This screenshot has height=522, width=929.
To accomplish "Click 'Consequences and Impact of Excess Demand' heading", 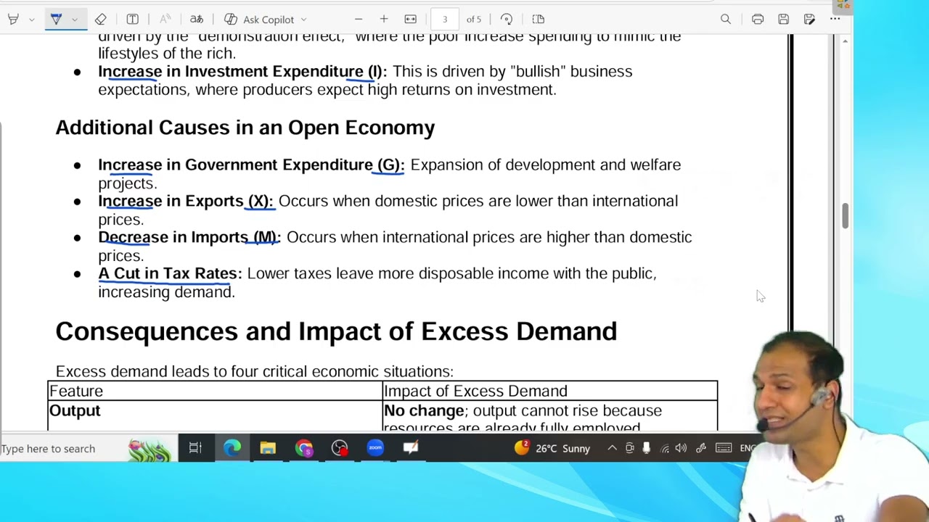I will click(336, 331).
